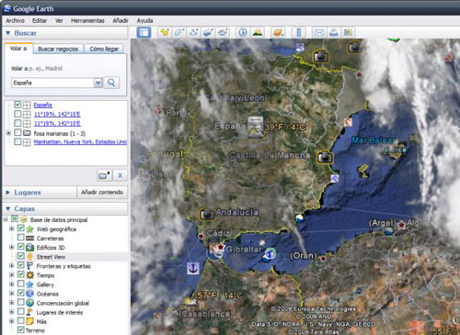Click View in Google Maps icon
Image resolution: width=460 pixels, height=335 pixels.
click(348, 32)
